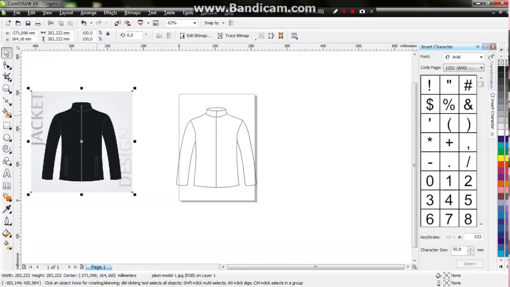Select the Interactive Fill tool
The width and height of the screenshot is (510, 287).
7,245
